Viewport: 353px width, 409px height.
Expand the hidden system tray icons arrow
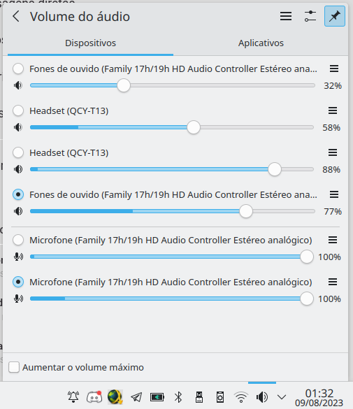(282, 397)
